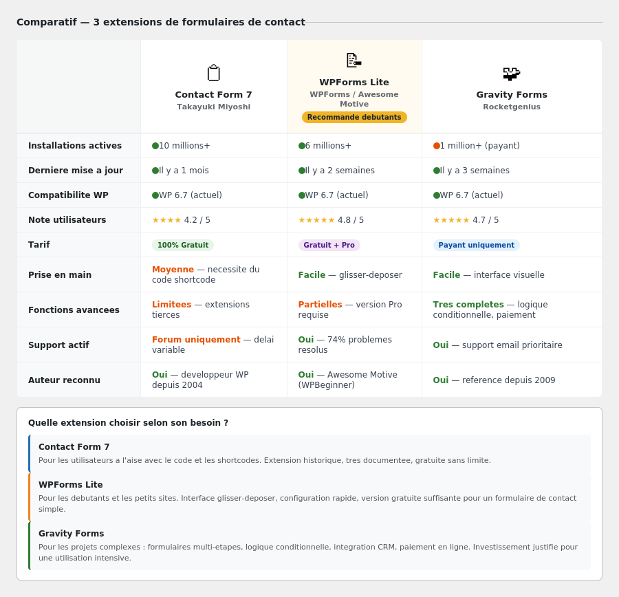Click the WPForms / Awesome Motive author text
This screenshot has height=597, width=619.
coord(354,99)
